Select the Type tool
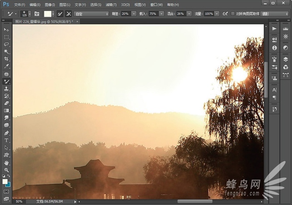The width and height of the screenshot is (292, 205). point(6,140)
